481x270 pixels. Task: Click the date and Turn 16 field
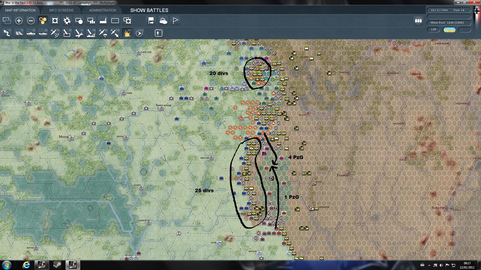tap(449, 10)
